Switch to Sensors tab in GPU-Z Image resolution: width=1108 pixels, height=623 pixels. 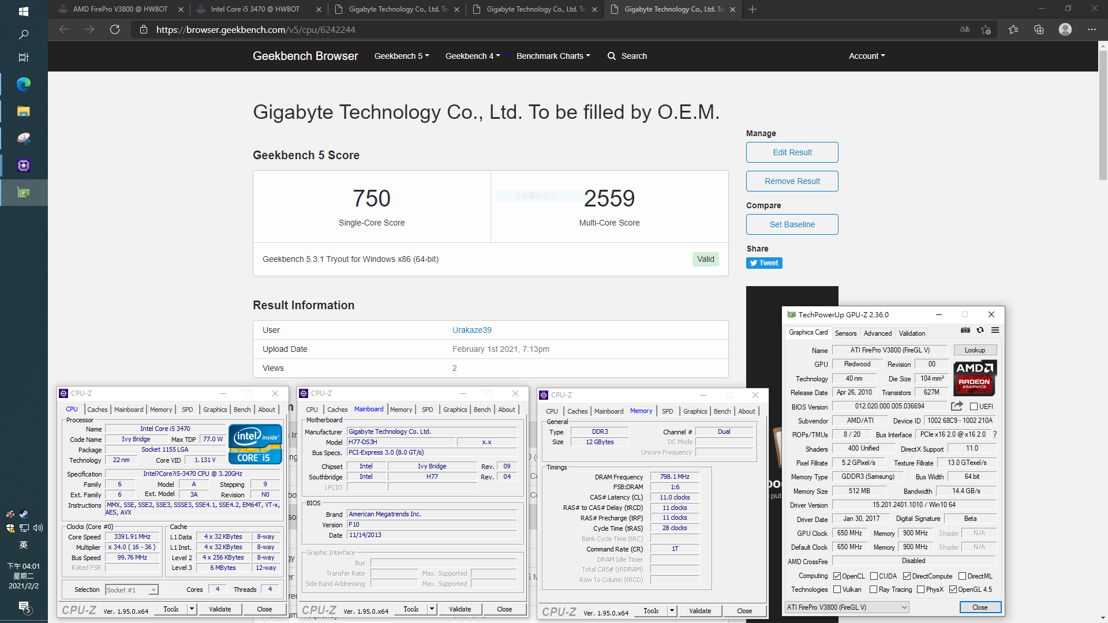click(845, 333)
